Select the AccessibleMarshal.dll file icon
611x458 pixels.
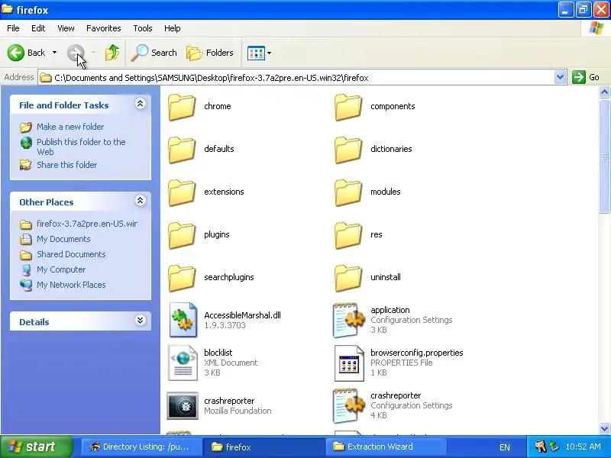(x=183, y=320)
